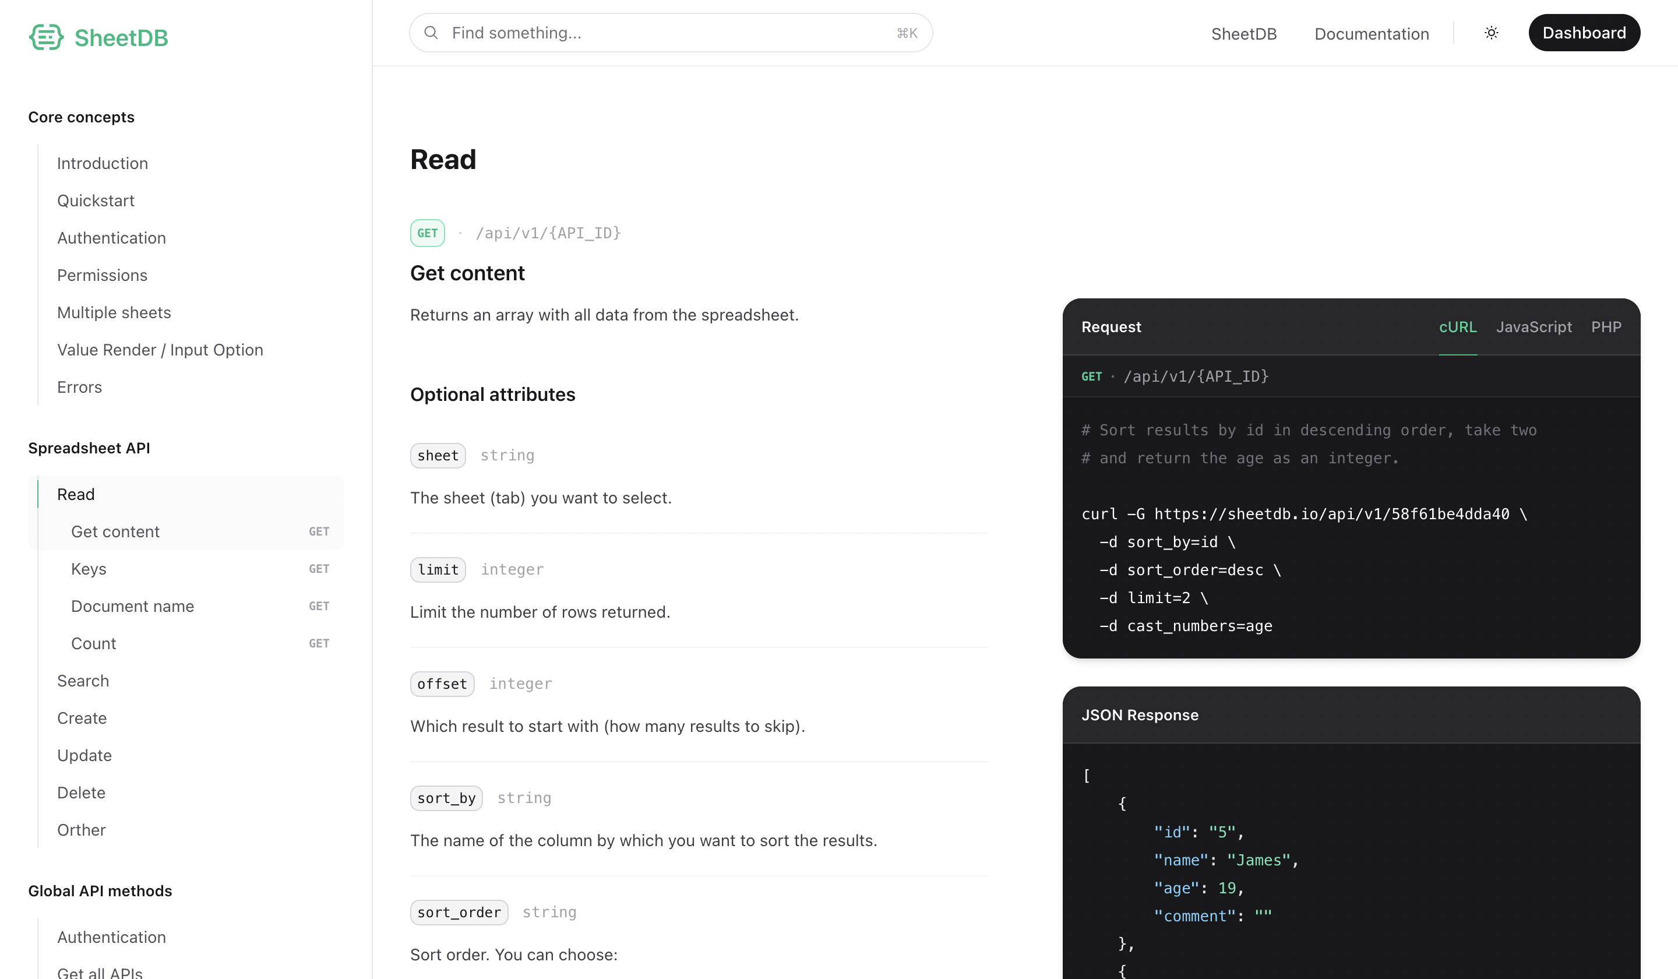
Task: Open the Permissions sidebar page
Action: click(x=102, y=275)
